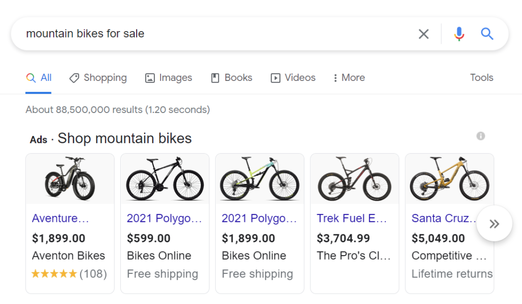Click the Books icon
522x304 pixels.
[214, 77]
